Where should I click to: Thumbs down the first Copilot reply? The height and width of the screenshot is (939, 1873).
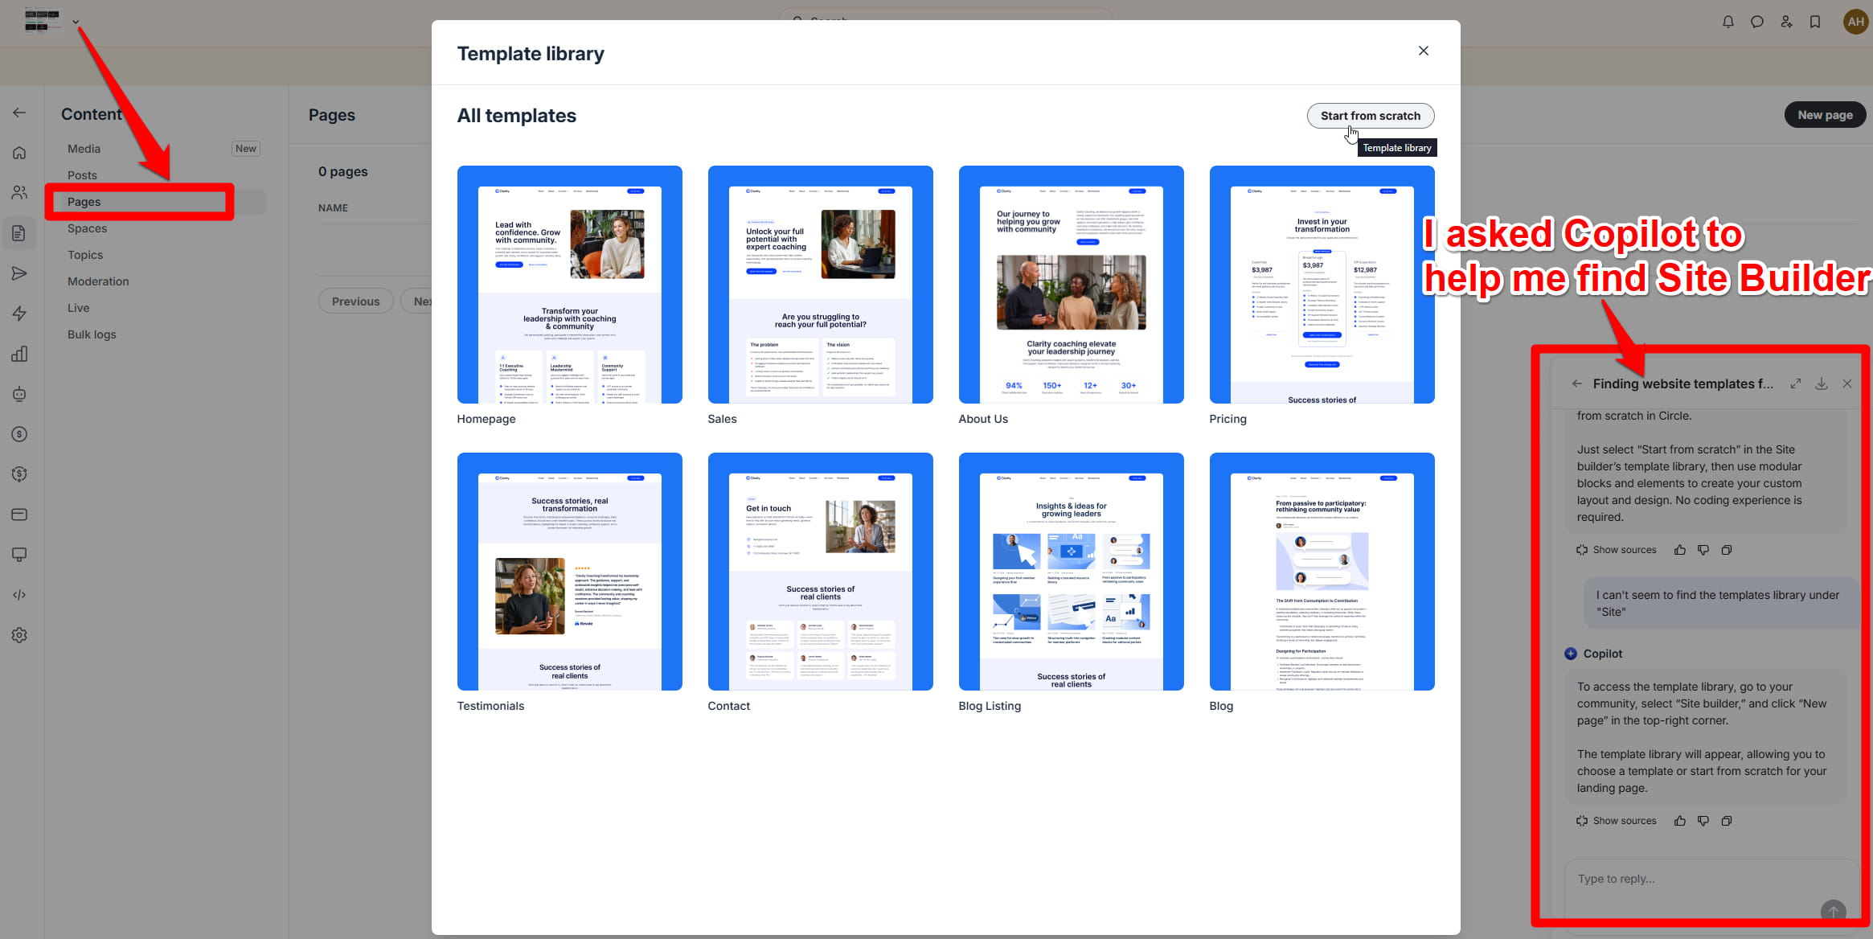[x=1703, y=550]
